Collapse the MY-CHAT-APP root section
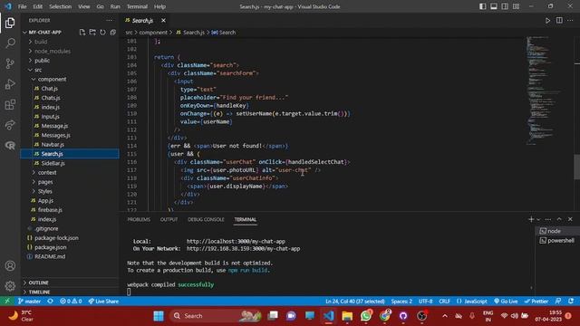Viewport: 580px width, 326px height. (44, 33)
